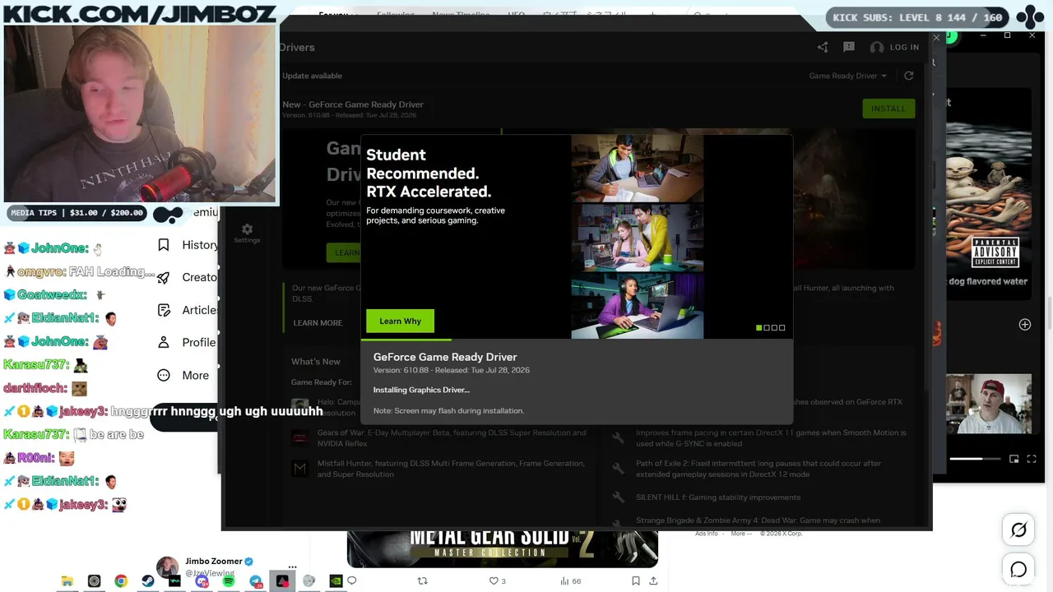Image resolution: width=1053 pixels, height=592 pixels.
Task: Open the feedback icon in NVIDIA header
Action: (x=849, y=47)
